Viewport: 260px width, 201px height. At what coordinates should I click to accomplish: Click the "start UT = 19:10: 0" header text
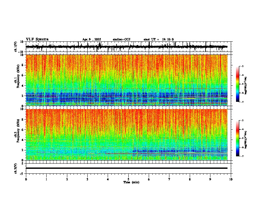pos(159,39)
